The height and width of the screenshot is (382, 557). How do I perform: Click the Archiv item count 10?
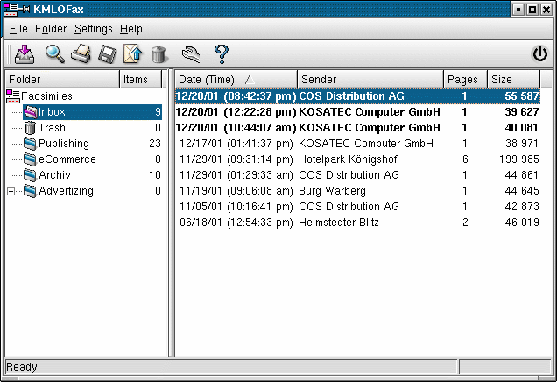click(x=155, y=175)
